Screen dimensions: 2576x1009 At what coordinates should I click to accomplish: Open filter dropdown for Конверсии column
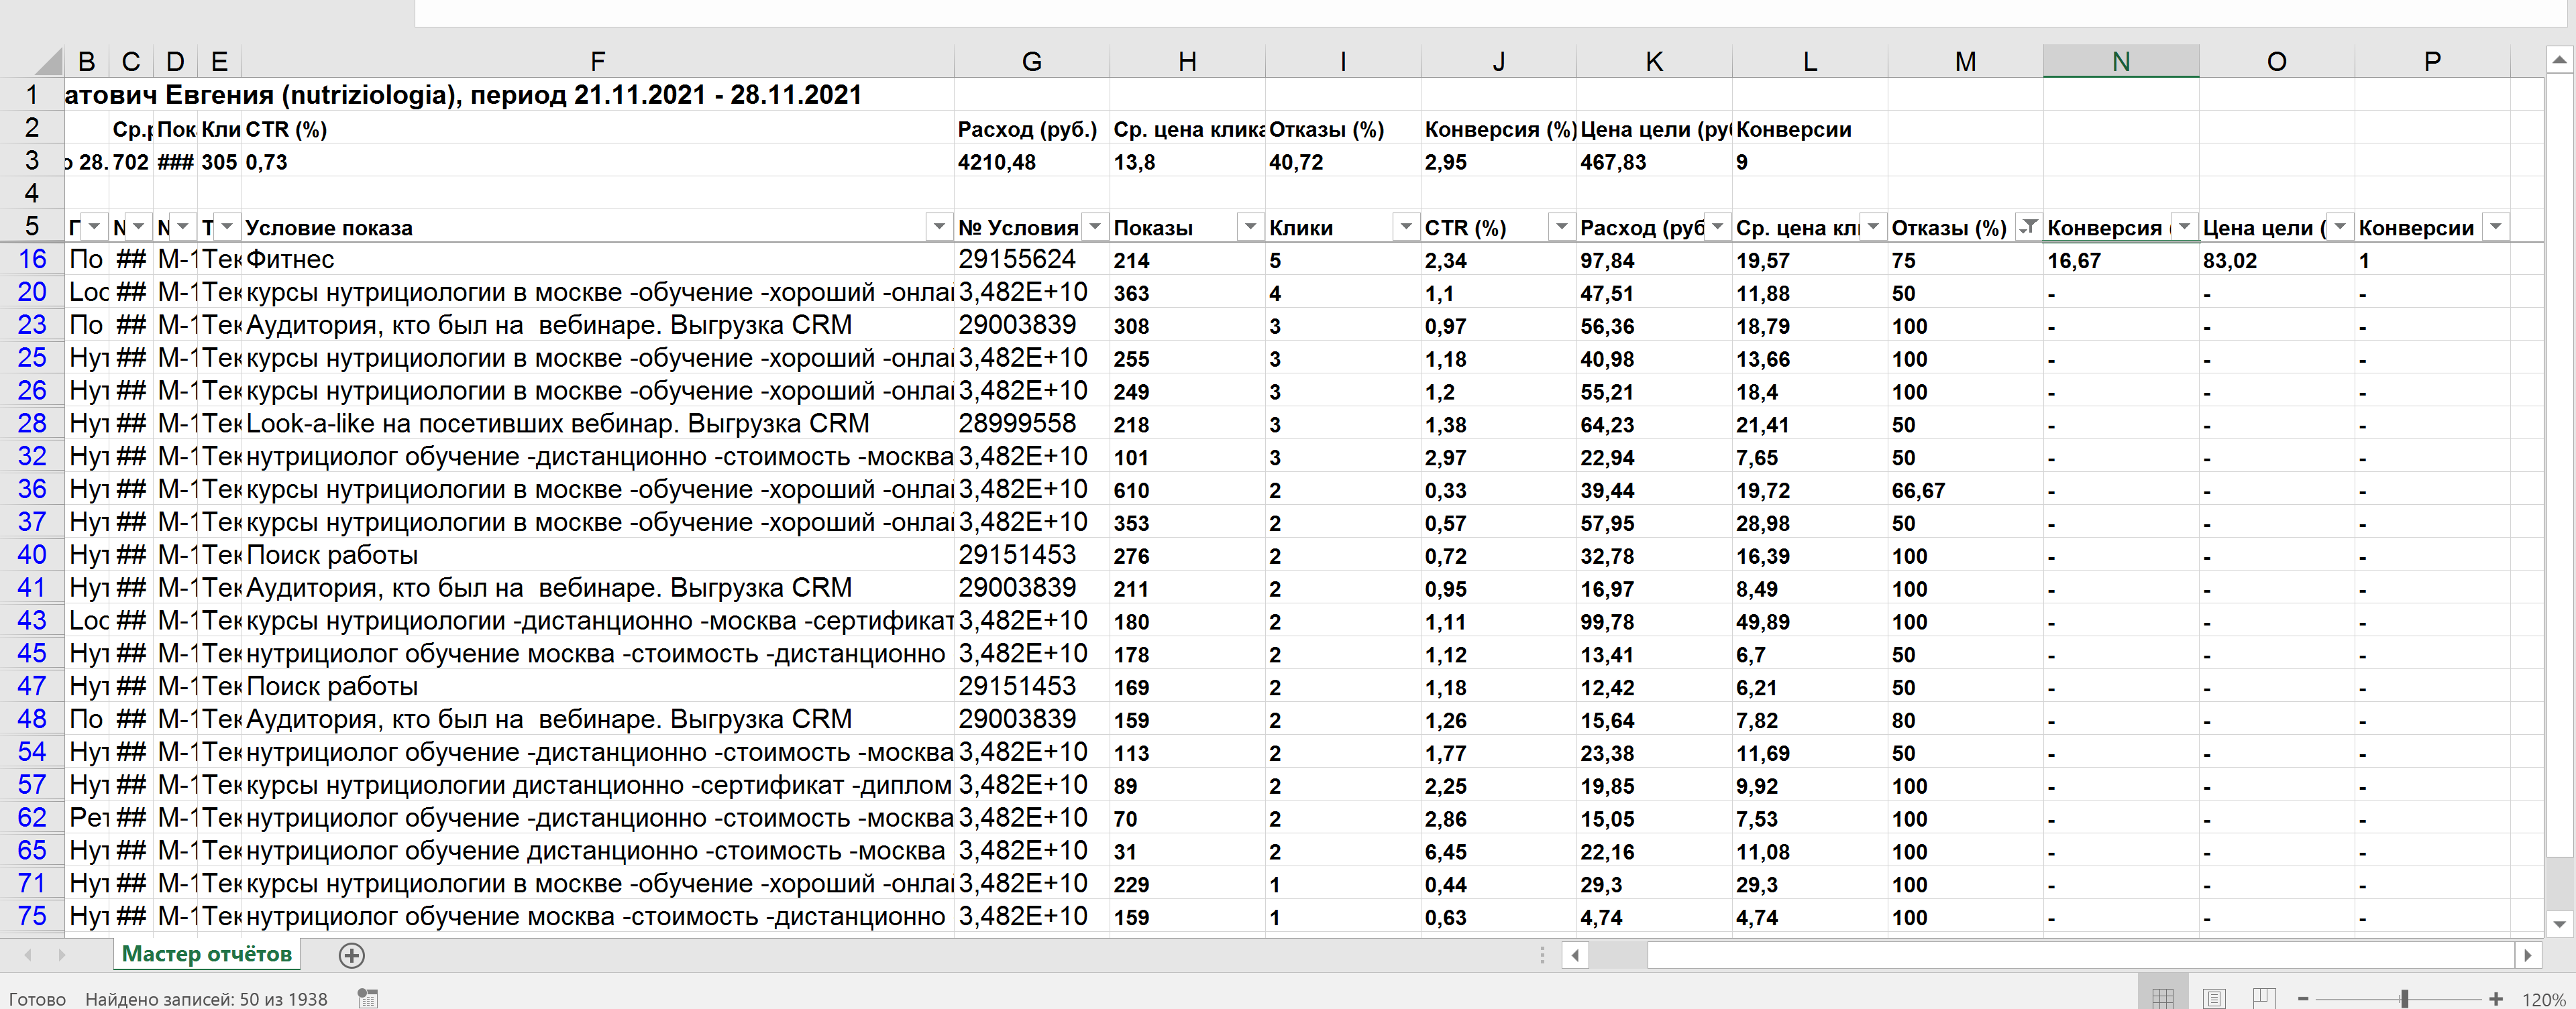(2495, 227)
